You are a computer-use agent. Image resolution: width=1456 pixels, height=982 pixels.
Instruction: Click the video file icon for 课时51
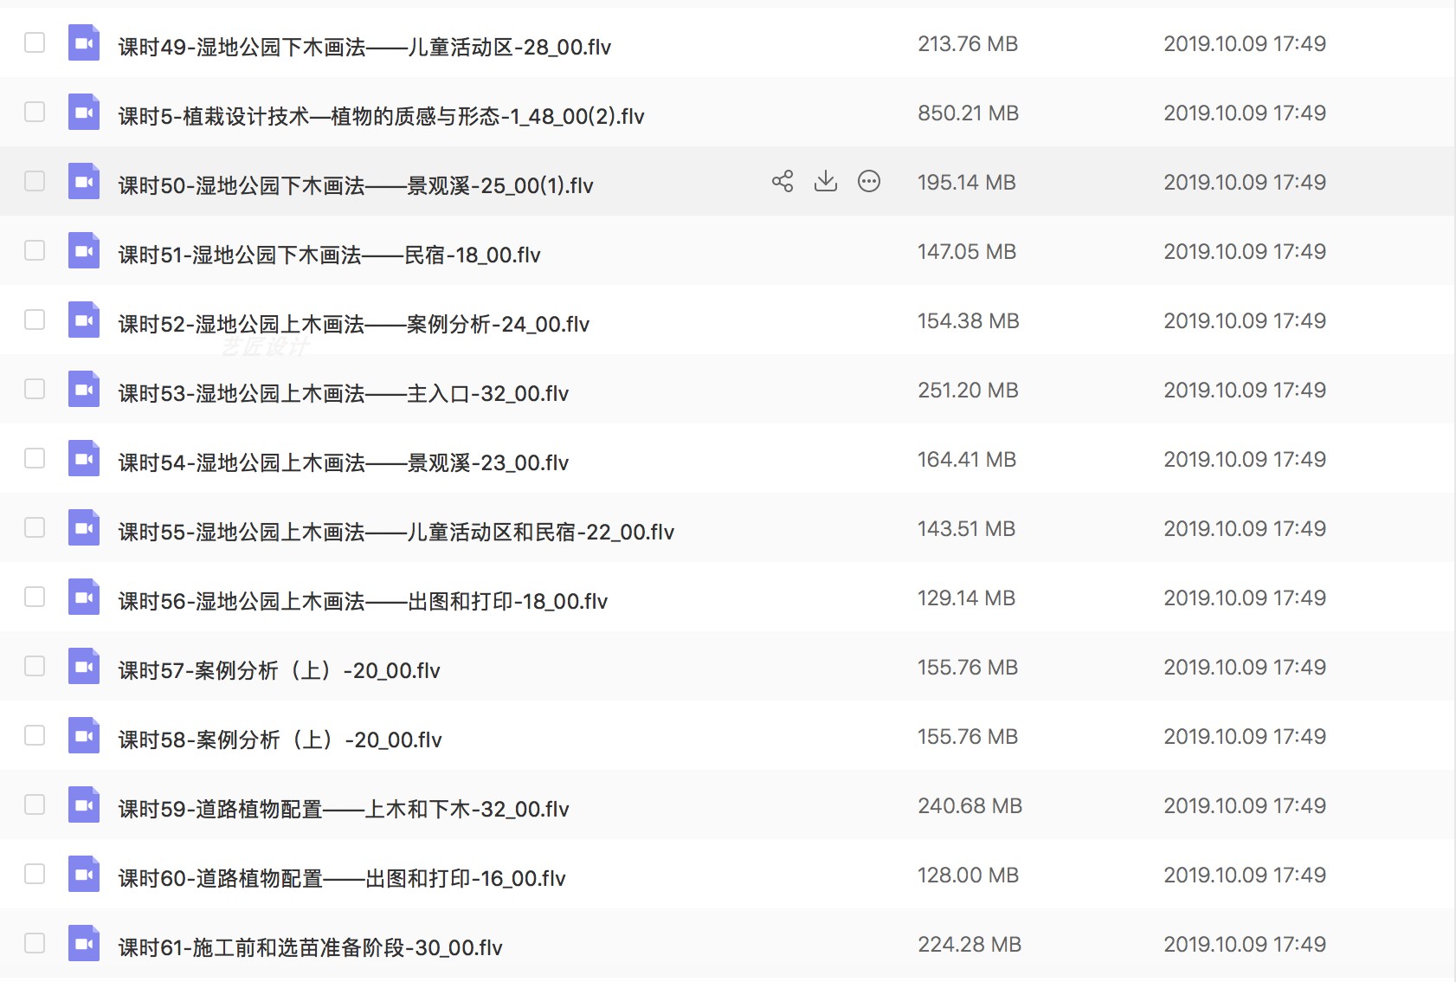coord(84,250)
